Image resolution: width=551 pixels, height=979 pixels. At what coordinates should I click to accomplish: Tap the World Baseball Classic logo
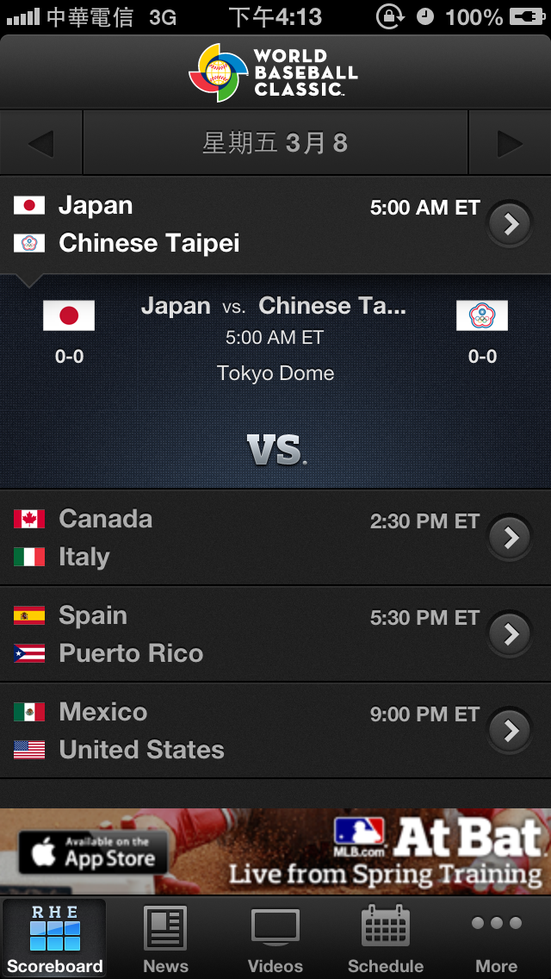tap(274, 72)
